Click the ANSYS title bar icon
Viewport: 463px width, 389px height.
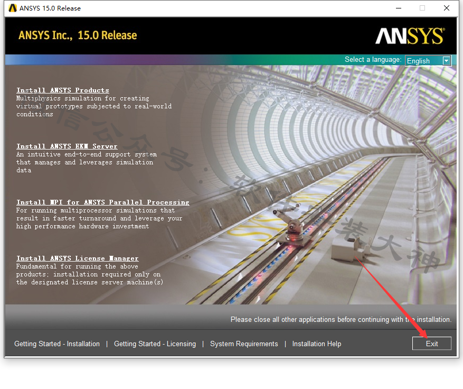pos(13,8)
